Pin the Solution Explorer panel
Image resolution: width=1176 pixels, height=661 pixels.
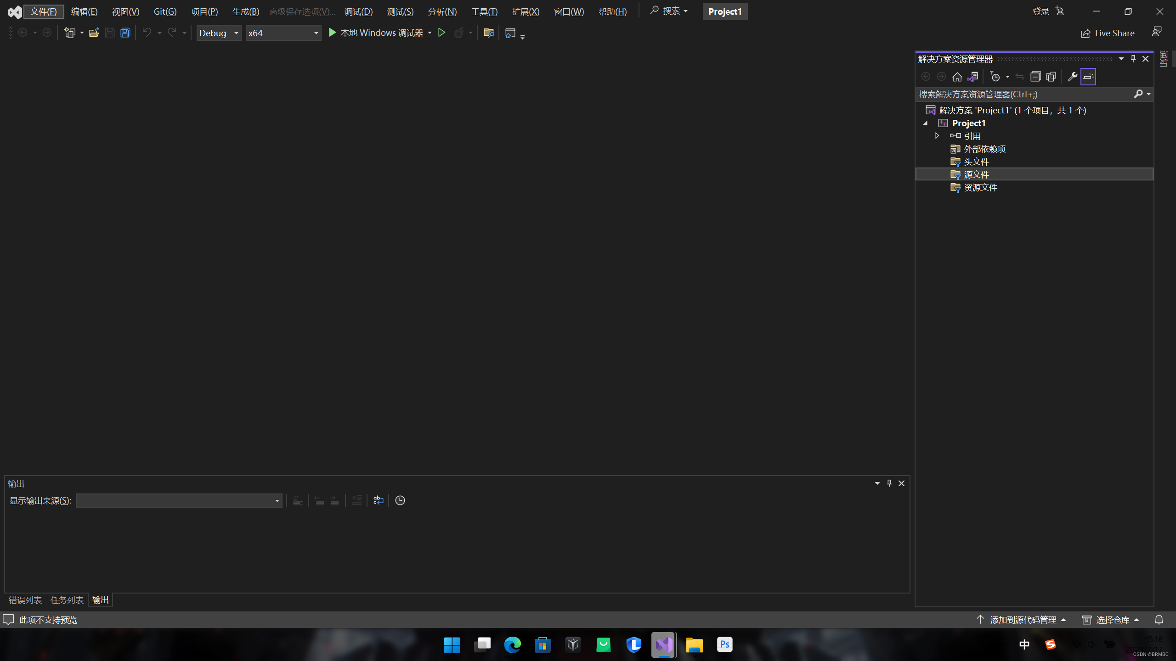tap(1133, 59)
